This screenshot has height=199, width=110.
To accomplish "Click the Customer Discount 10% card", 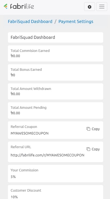I will click(x=55, y=192).
